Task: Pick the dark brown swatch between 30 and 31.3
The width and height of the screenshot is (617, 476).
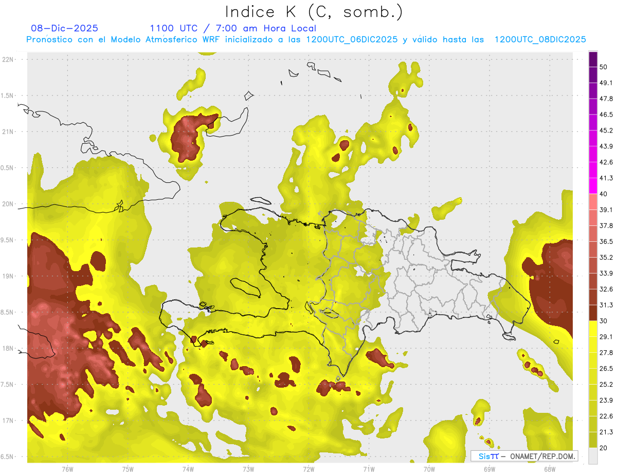Action: (x=593, y=313)
